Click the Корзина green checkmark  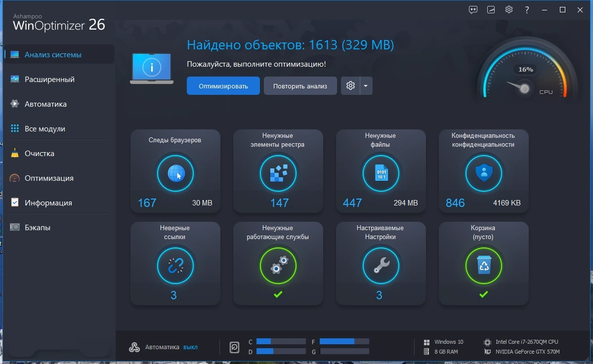[484, 294]
